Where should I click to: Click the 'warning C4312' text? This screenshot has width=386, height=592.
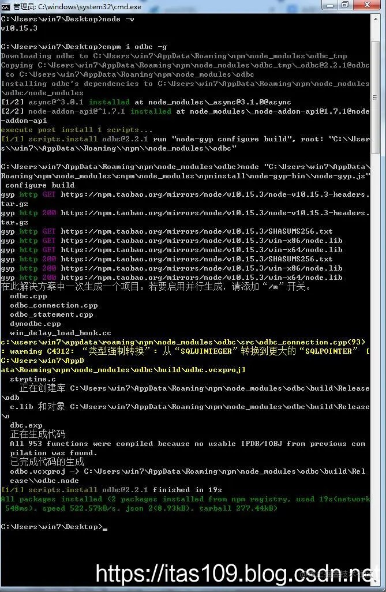pyautogui.click(x=42, y=351)
